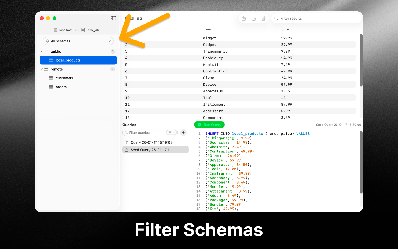Click the edit row pencil icon
The width and height of the screenshot is (398, 249).
(x=254, y=18)
